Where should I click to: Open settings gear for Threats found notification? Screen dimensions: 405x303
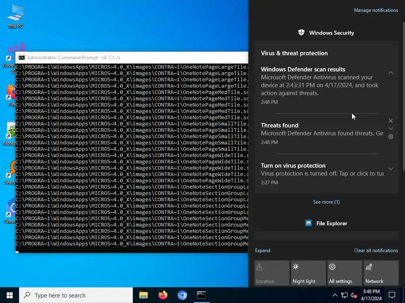tap(390, 137)
